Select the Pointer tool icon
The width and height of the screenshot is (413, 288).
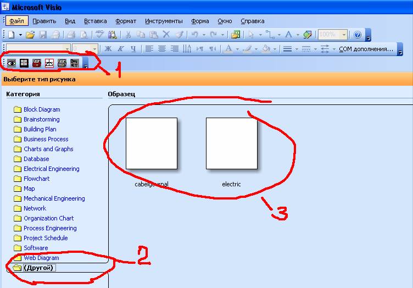(x=252, y=35)
